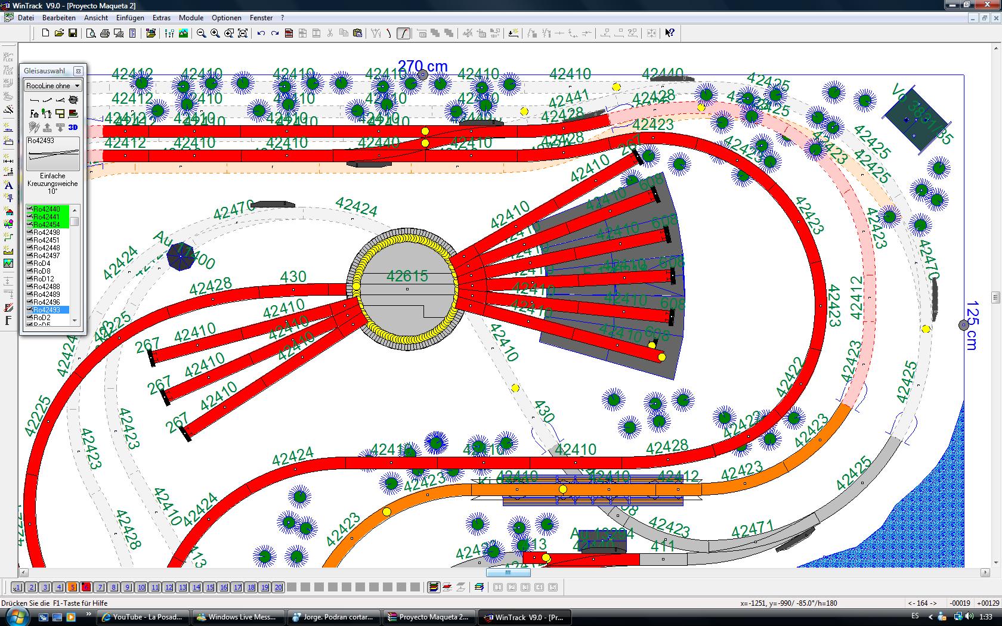Click the Ro42493 track preview thumbnail

click(53, 154)
